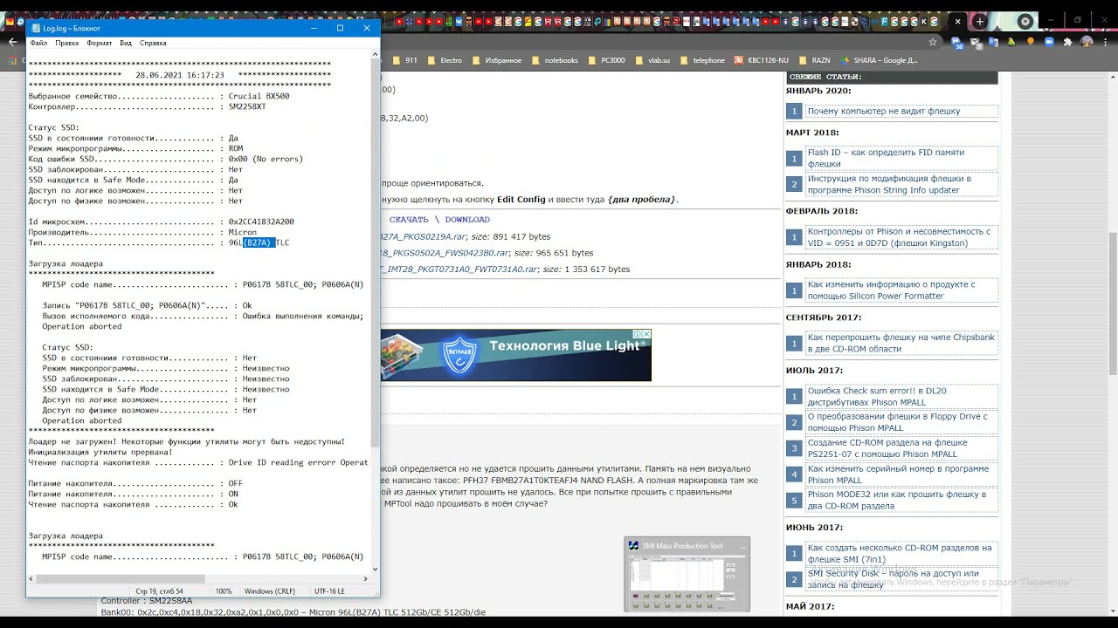Viewport: 1118px width, 628px height.
Task: Open article Почему компьютер не видит флешку
Action: click(x=884, y=111)
